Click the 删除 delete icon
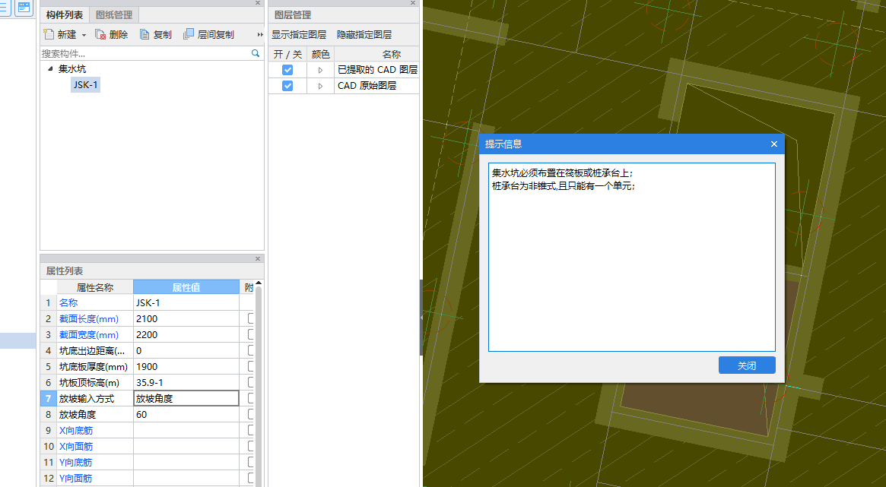 [100, 34]
